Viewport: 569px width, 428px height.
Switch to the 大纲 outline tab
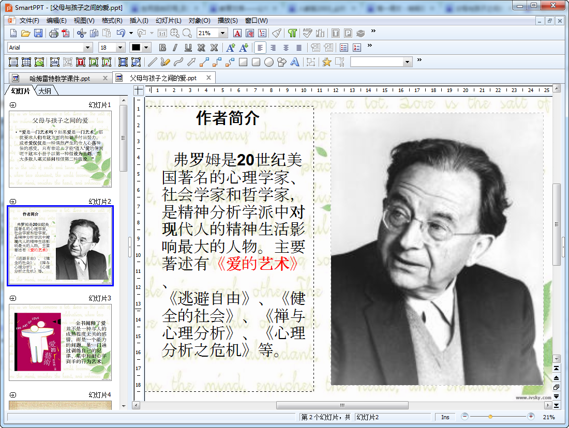pyautogui.click(x=45, y=91)
